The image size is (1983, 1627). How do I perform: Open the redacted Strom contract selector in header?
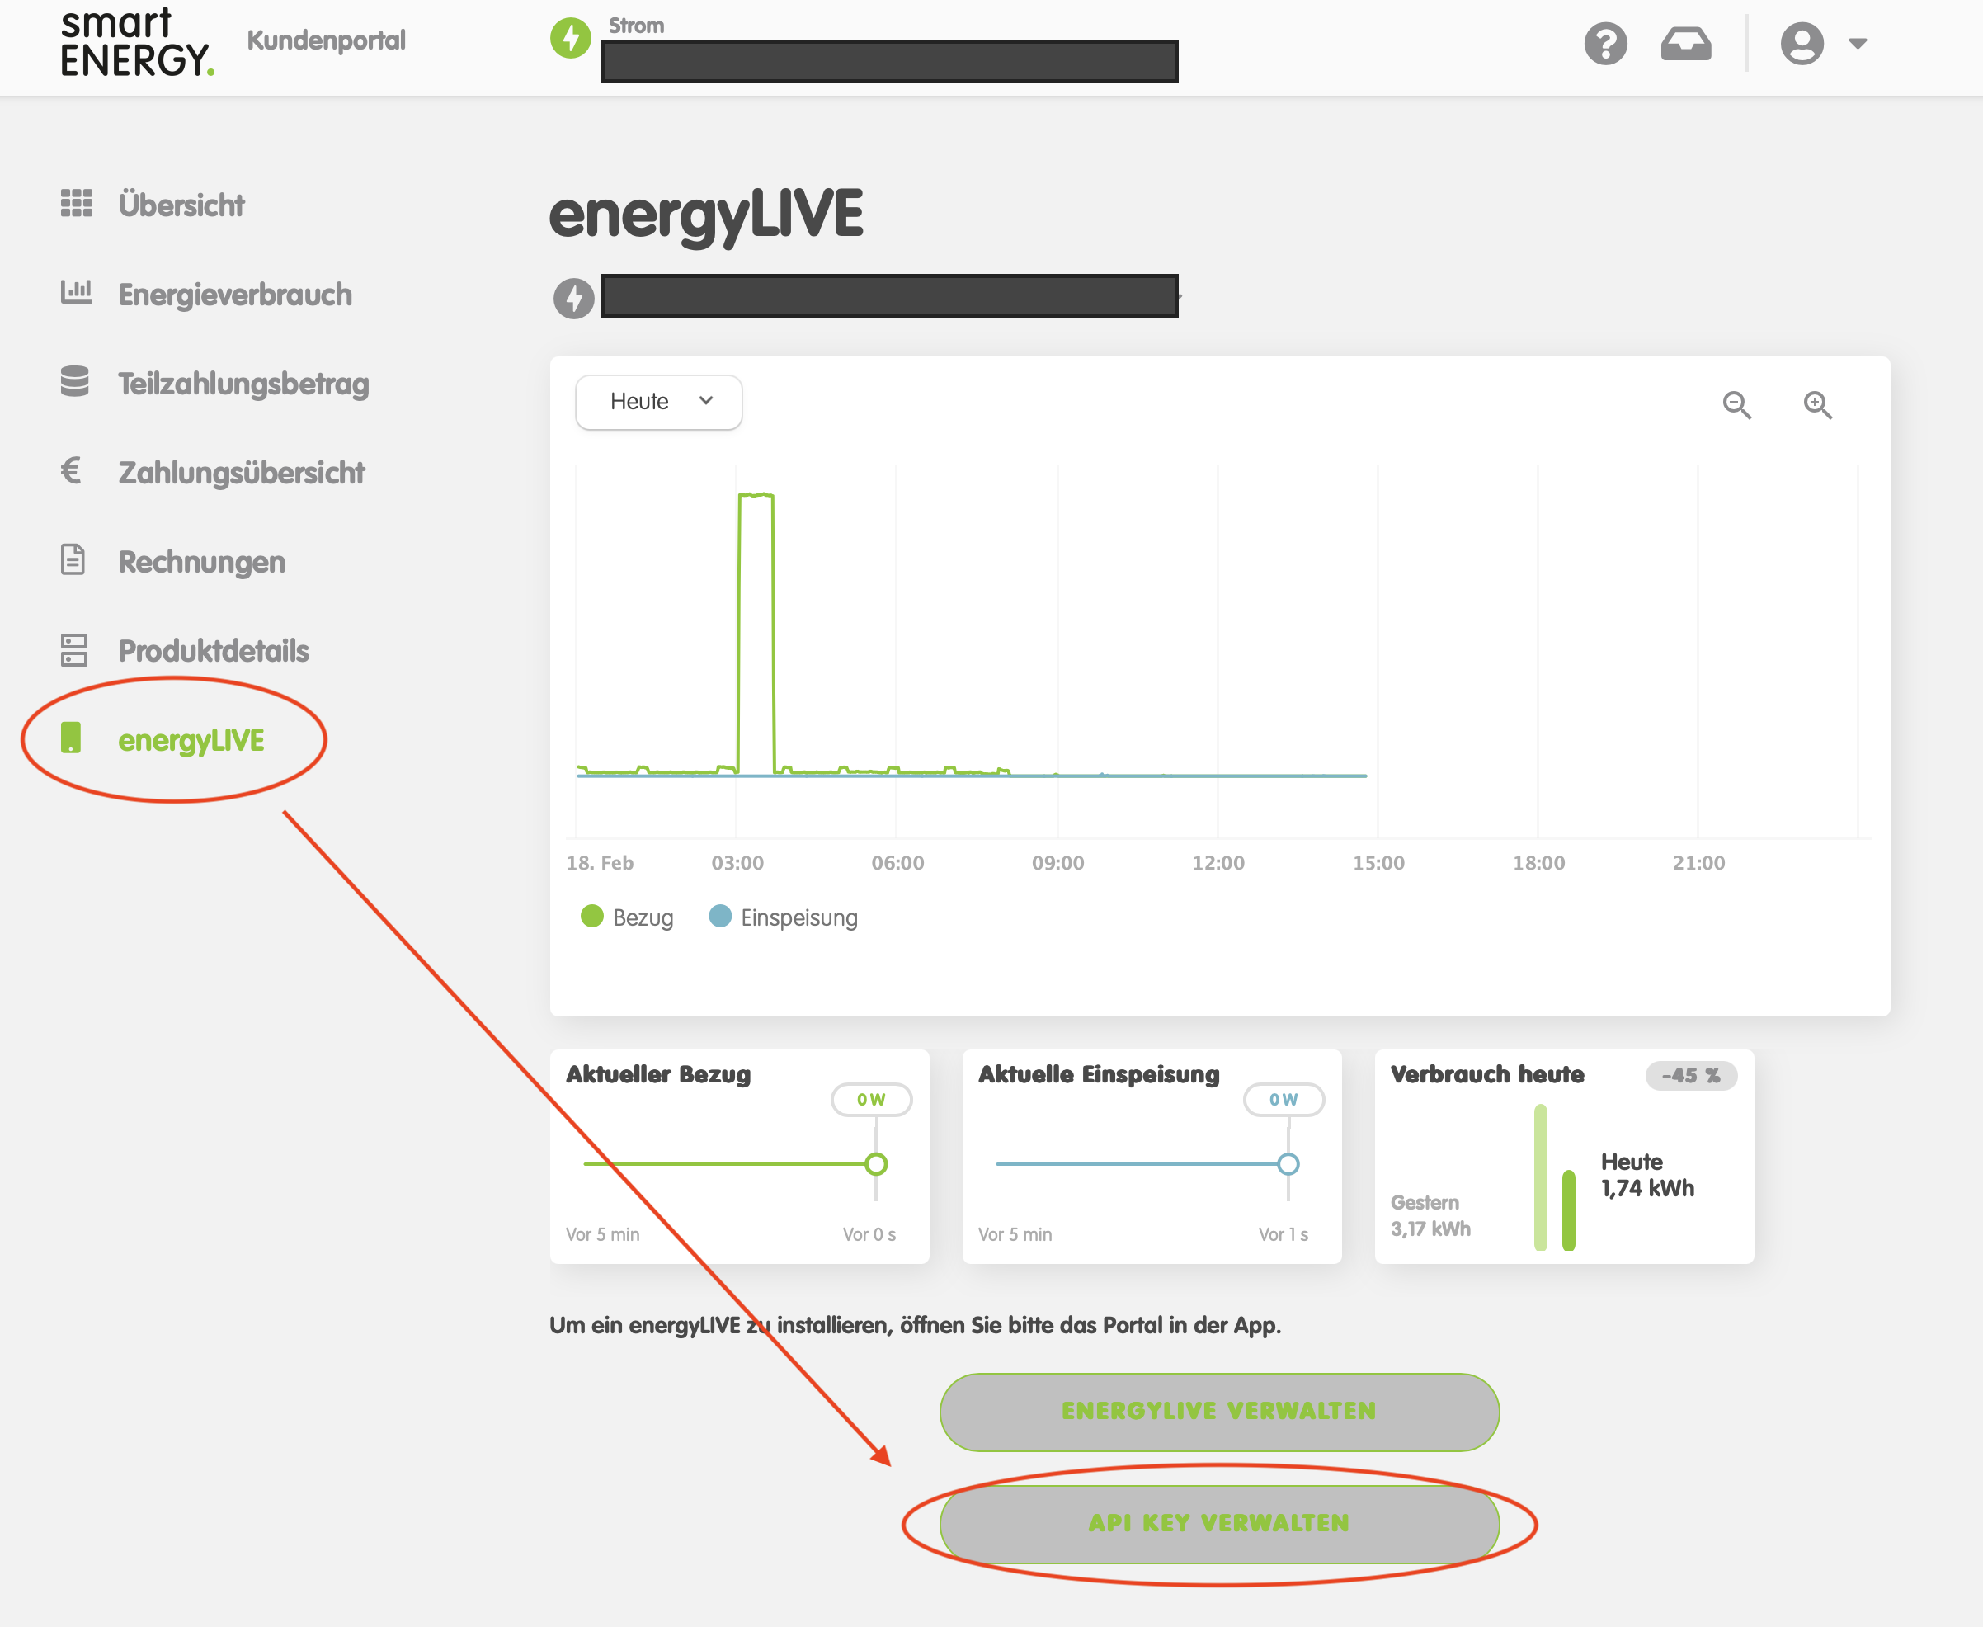coord(889,61)
